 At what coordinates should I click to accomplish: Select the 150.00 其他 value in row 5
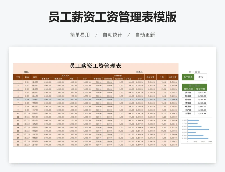click(71, 96)
